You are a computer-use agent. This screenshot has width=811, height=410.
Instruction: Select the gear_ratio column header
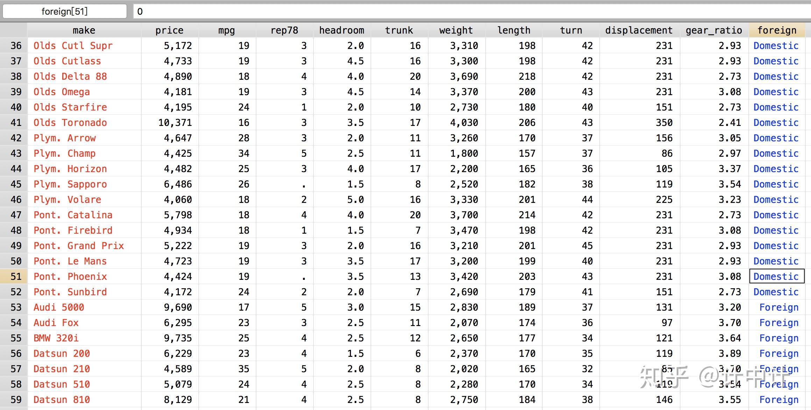(x=714, y=30)
